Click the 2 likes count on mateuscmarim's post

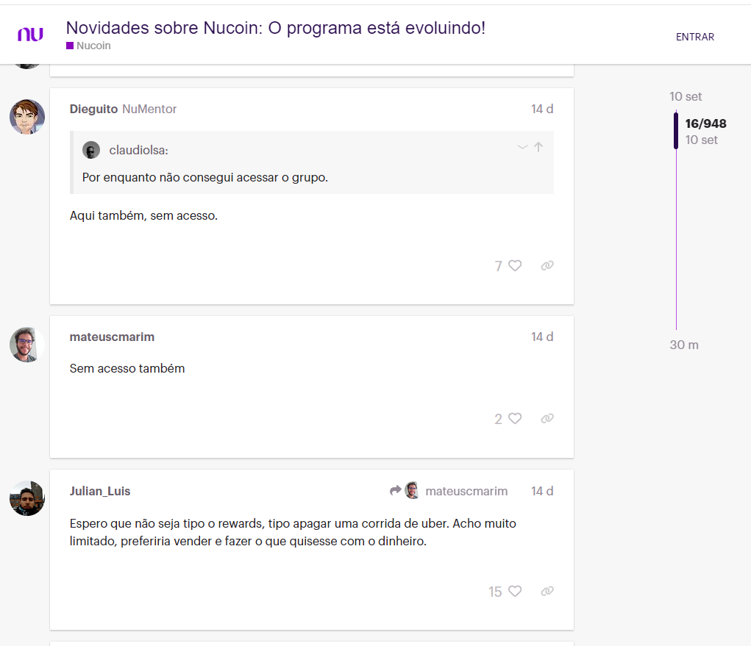coord(499,419)
